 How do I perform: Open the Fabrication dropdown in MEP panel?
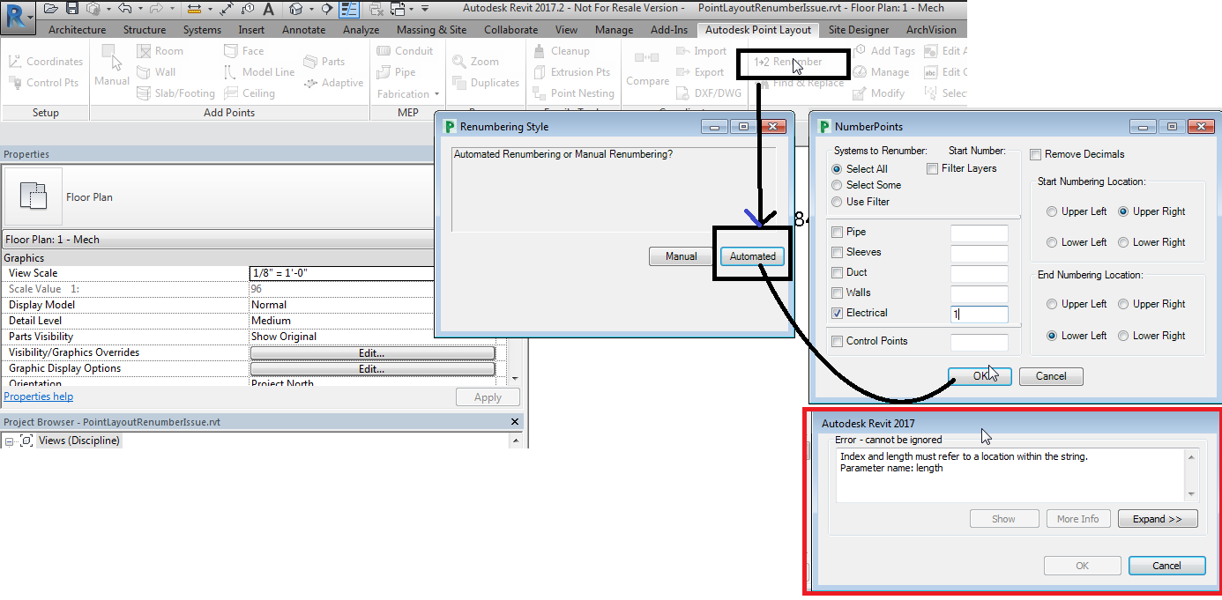coord(408,94)
